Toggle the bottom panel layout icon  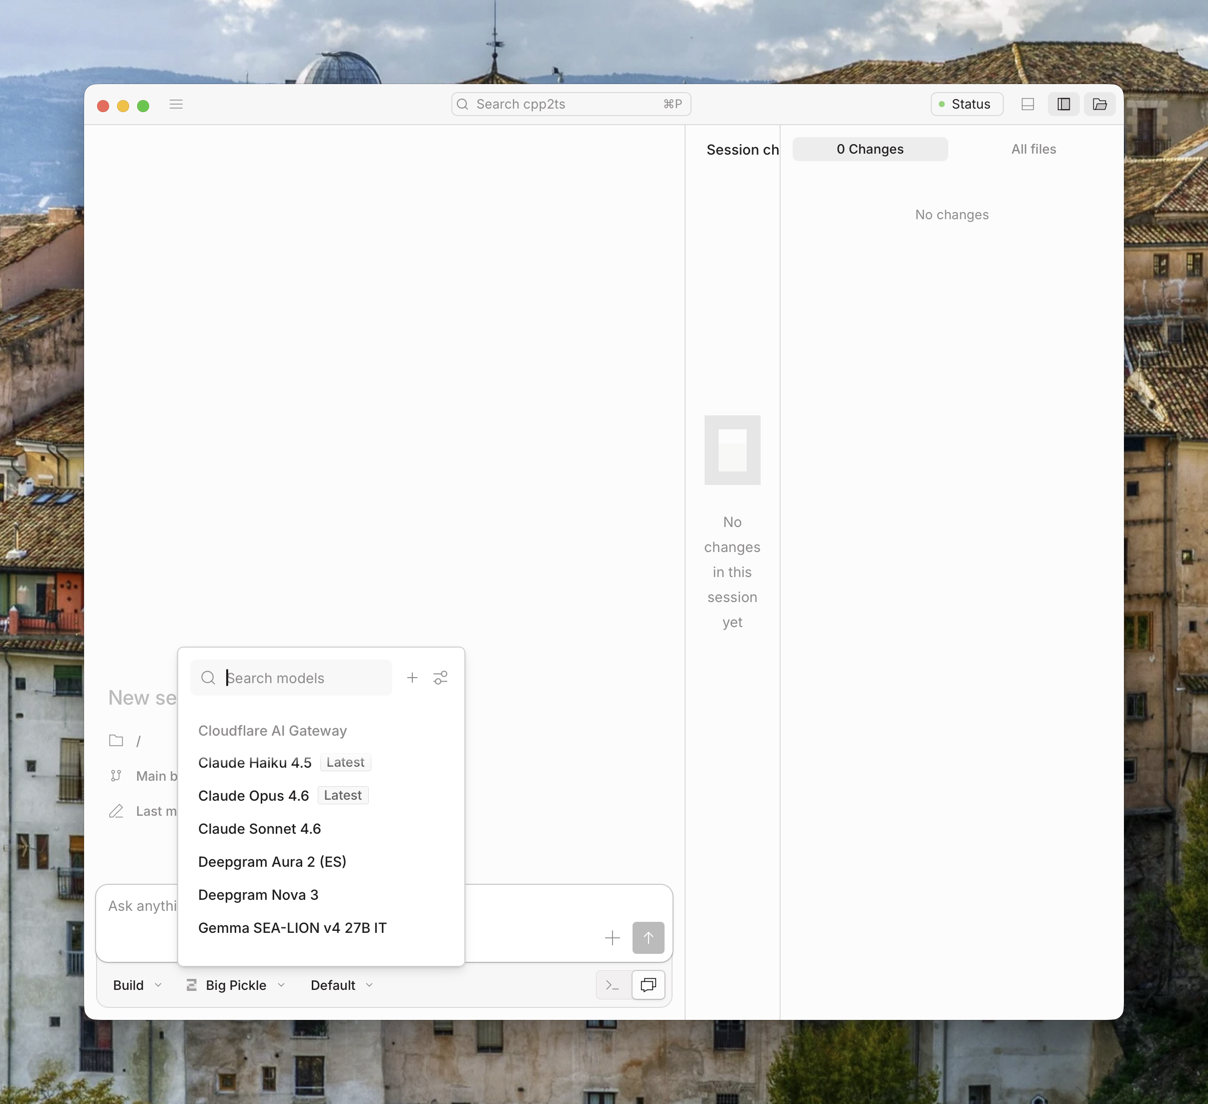click(1028, 104)
